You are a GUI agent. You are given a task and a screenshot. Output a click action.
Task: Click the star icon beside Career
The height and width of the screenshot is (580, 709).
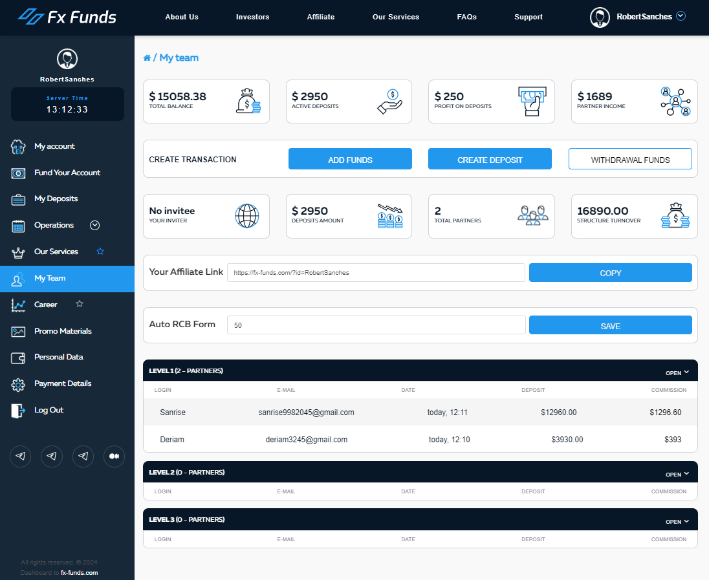(80, 304)
